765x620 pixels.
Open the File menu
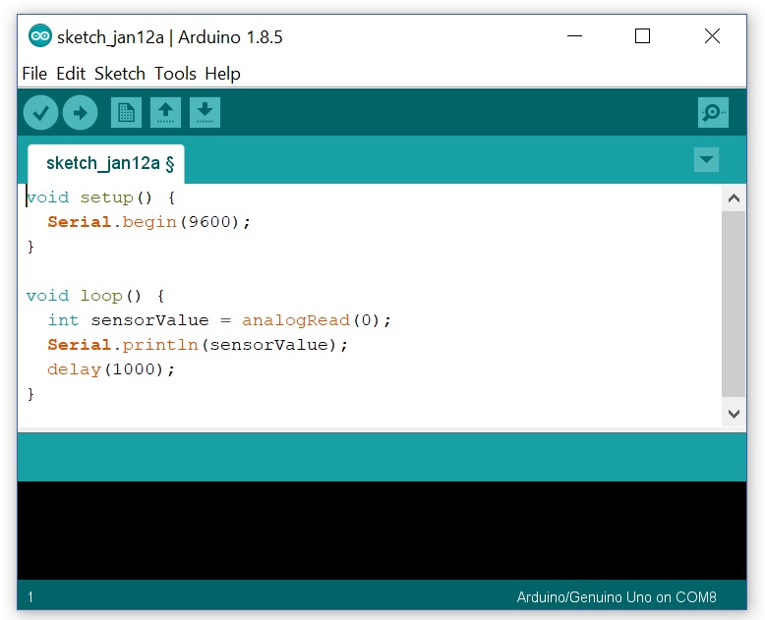coord(34,74)
